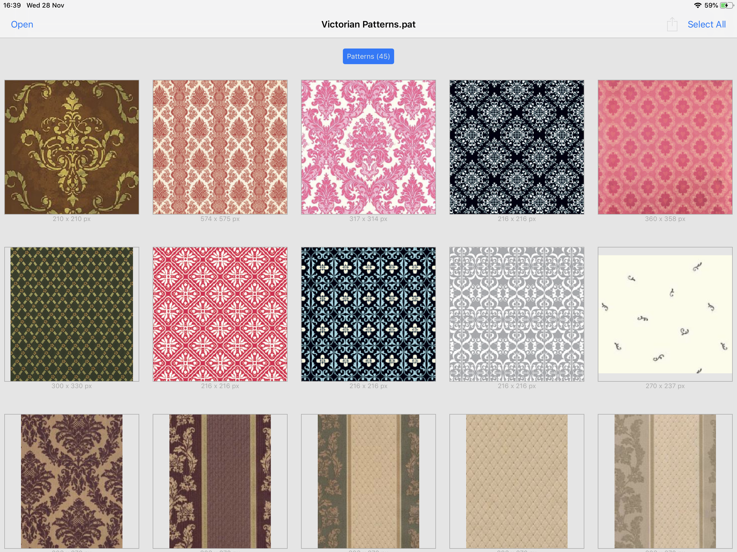Viewport: 737px width, 552px height.
Task: Select the gray and white scrollwork pattern
Action: tap(516, 314)
